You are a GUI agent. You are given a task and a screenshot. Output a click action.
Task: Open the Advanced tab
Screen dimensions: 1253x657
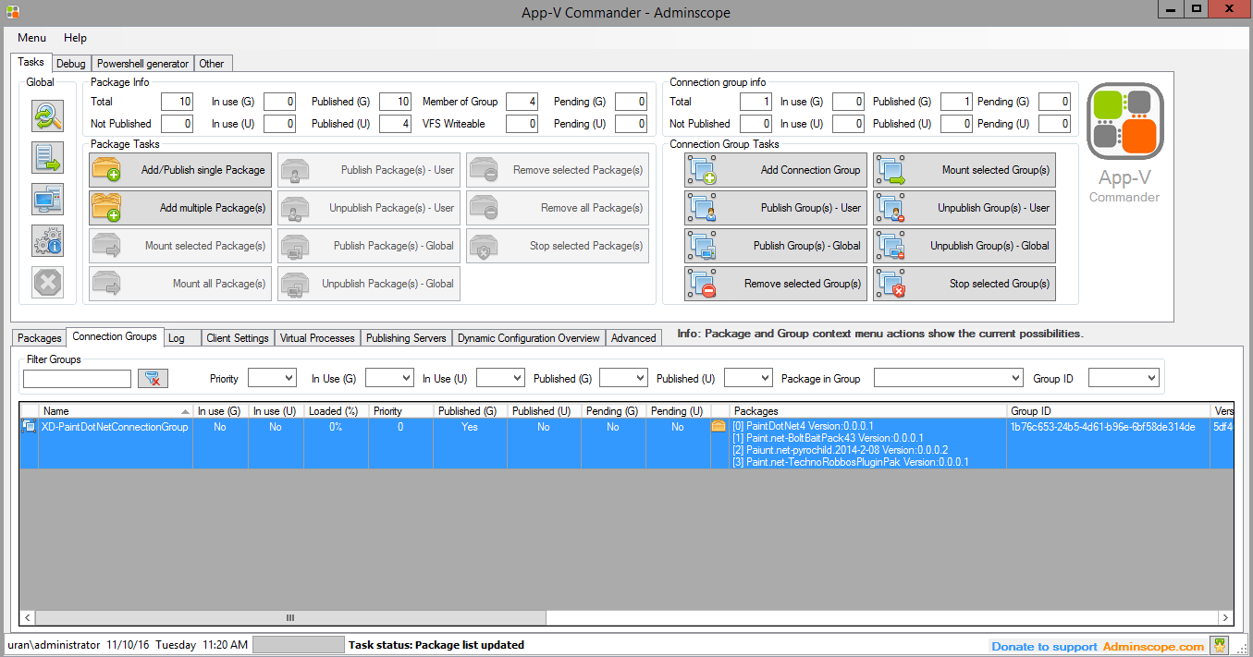[x=633, y=338]
